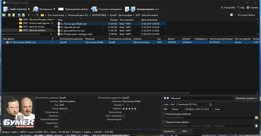The width and height of the screenshot is (261, 136).
Task: Enable the Переименовать файлы checkbox in output panel
Action: coord(164,122)
